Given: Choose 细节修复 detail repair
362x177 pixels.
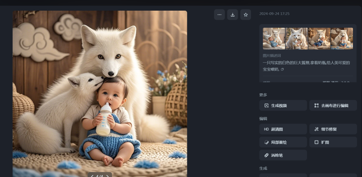Looking at the screenshot, I should [333, 129].
